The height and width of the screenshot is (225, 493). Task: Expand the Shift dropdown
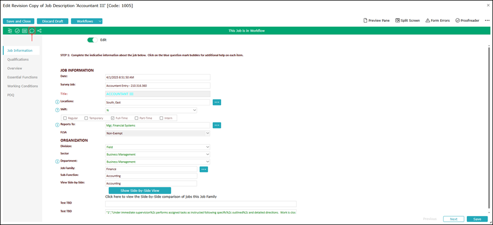(x=151, y=110)
